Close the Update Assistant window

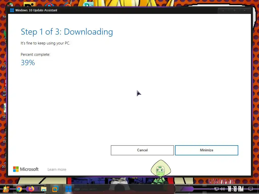[x=245, y=11]
